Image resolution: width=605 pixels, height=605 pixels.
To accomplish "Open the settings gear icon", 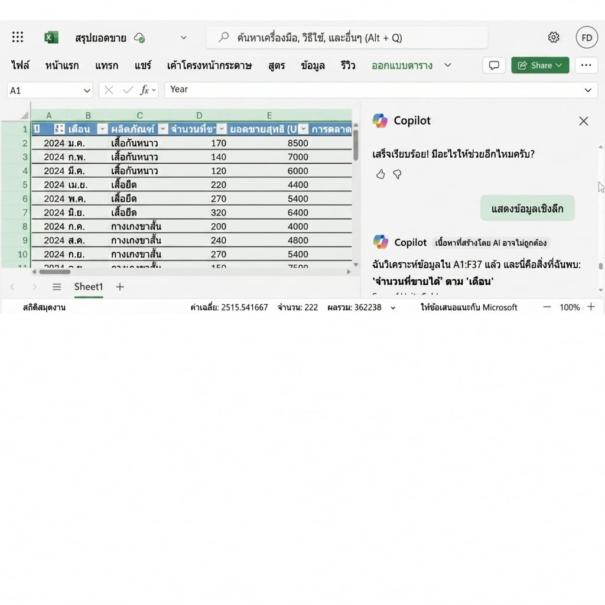I will [553, 37].
